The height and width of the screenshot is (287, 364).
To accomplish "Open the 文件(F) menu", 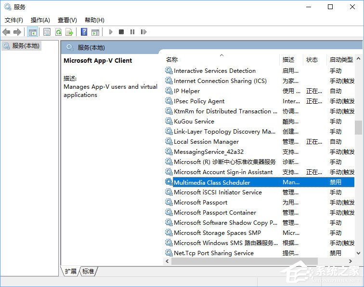I will tap(14, 20).
